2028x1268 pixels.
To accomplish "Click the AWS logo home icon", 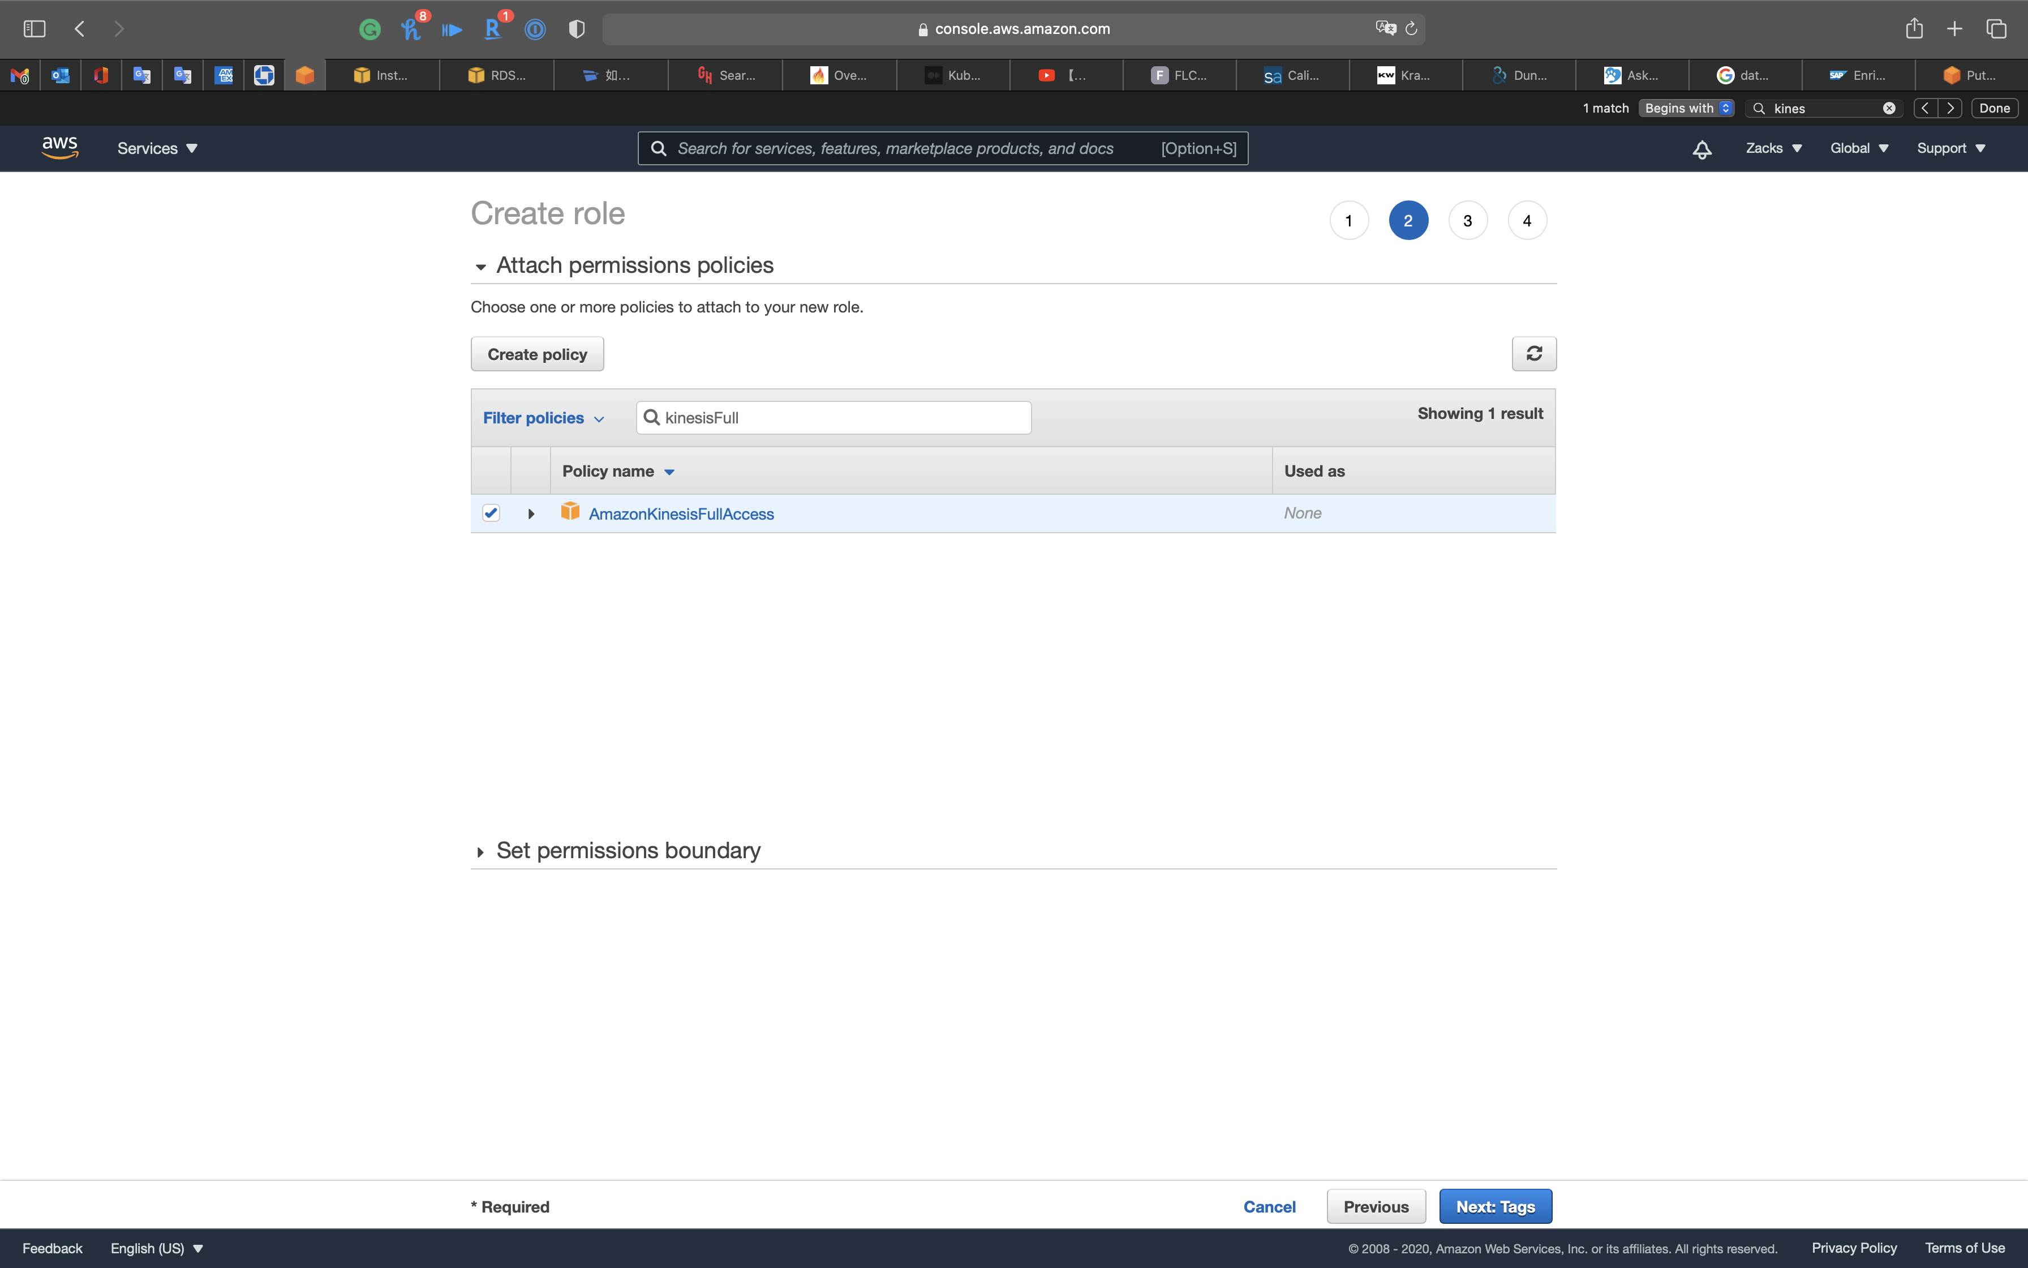I will pos(59,148).
